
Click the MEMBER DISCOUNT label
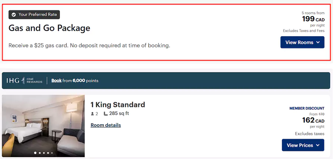(x=307, y=108)
